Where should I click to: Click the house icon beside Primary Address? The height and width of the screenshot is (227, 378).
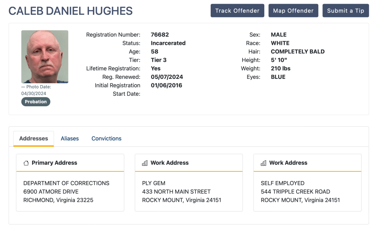point(26,163)
